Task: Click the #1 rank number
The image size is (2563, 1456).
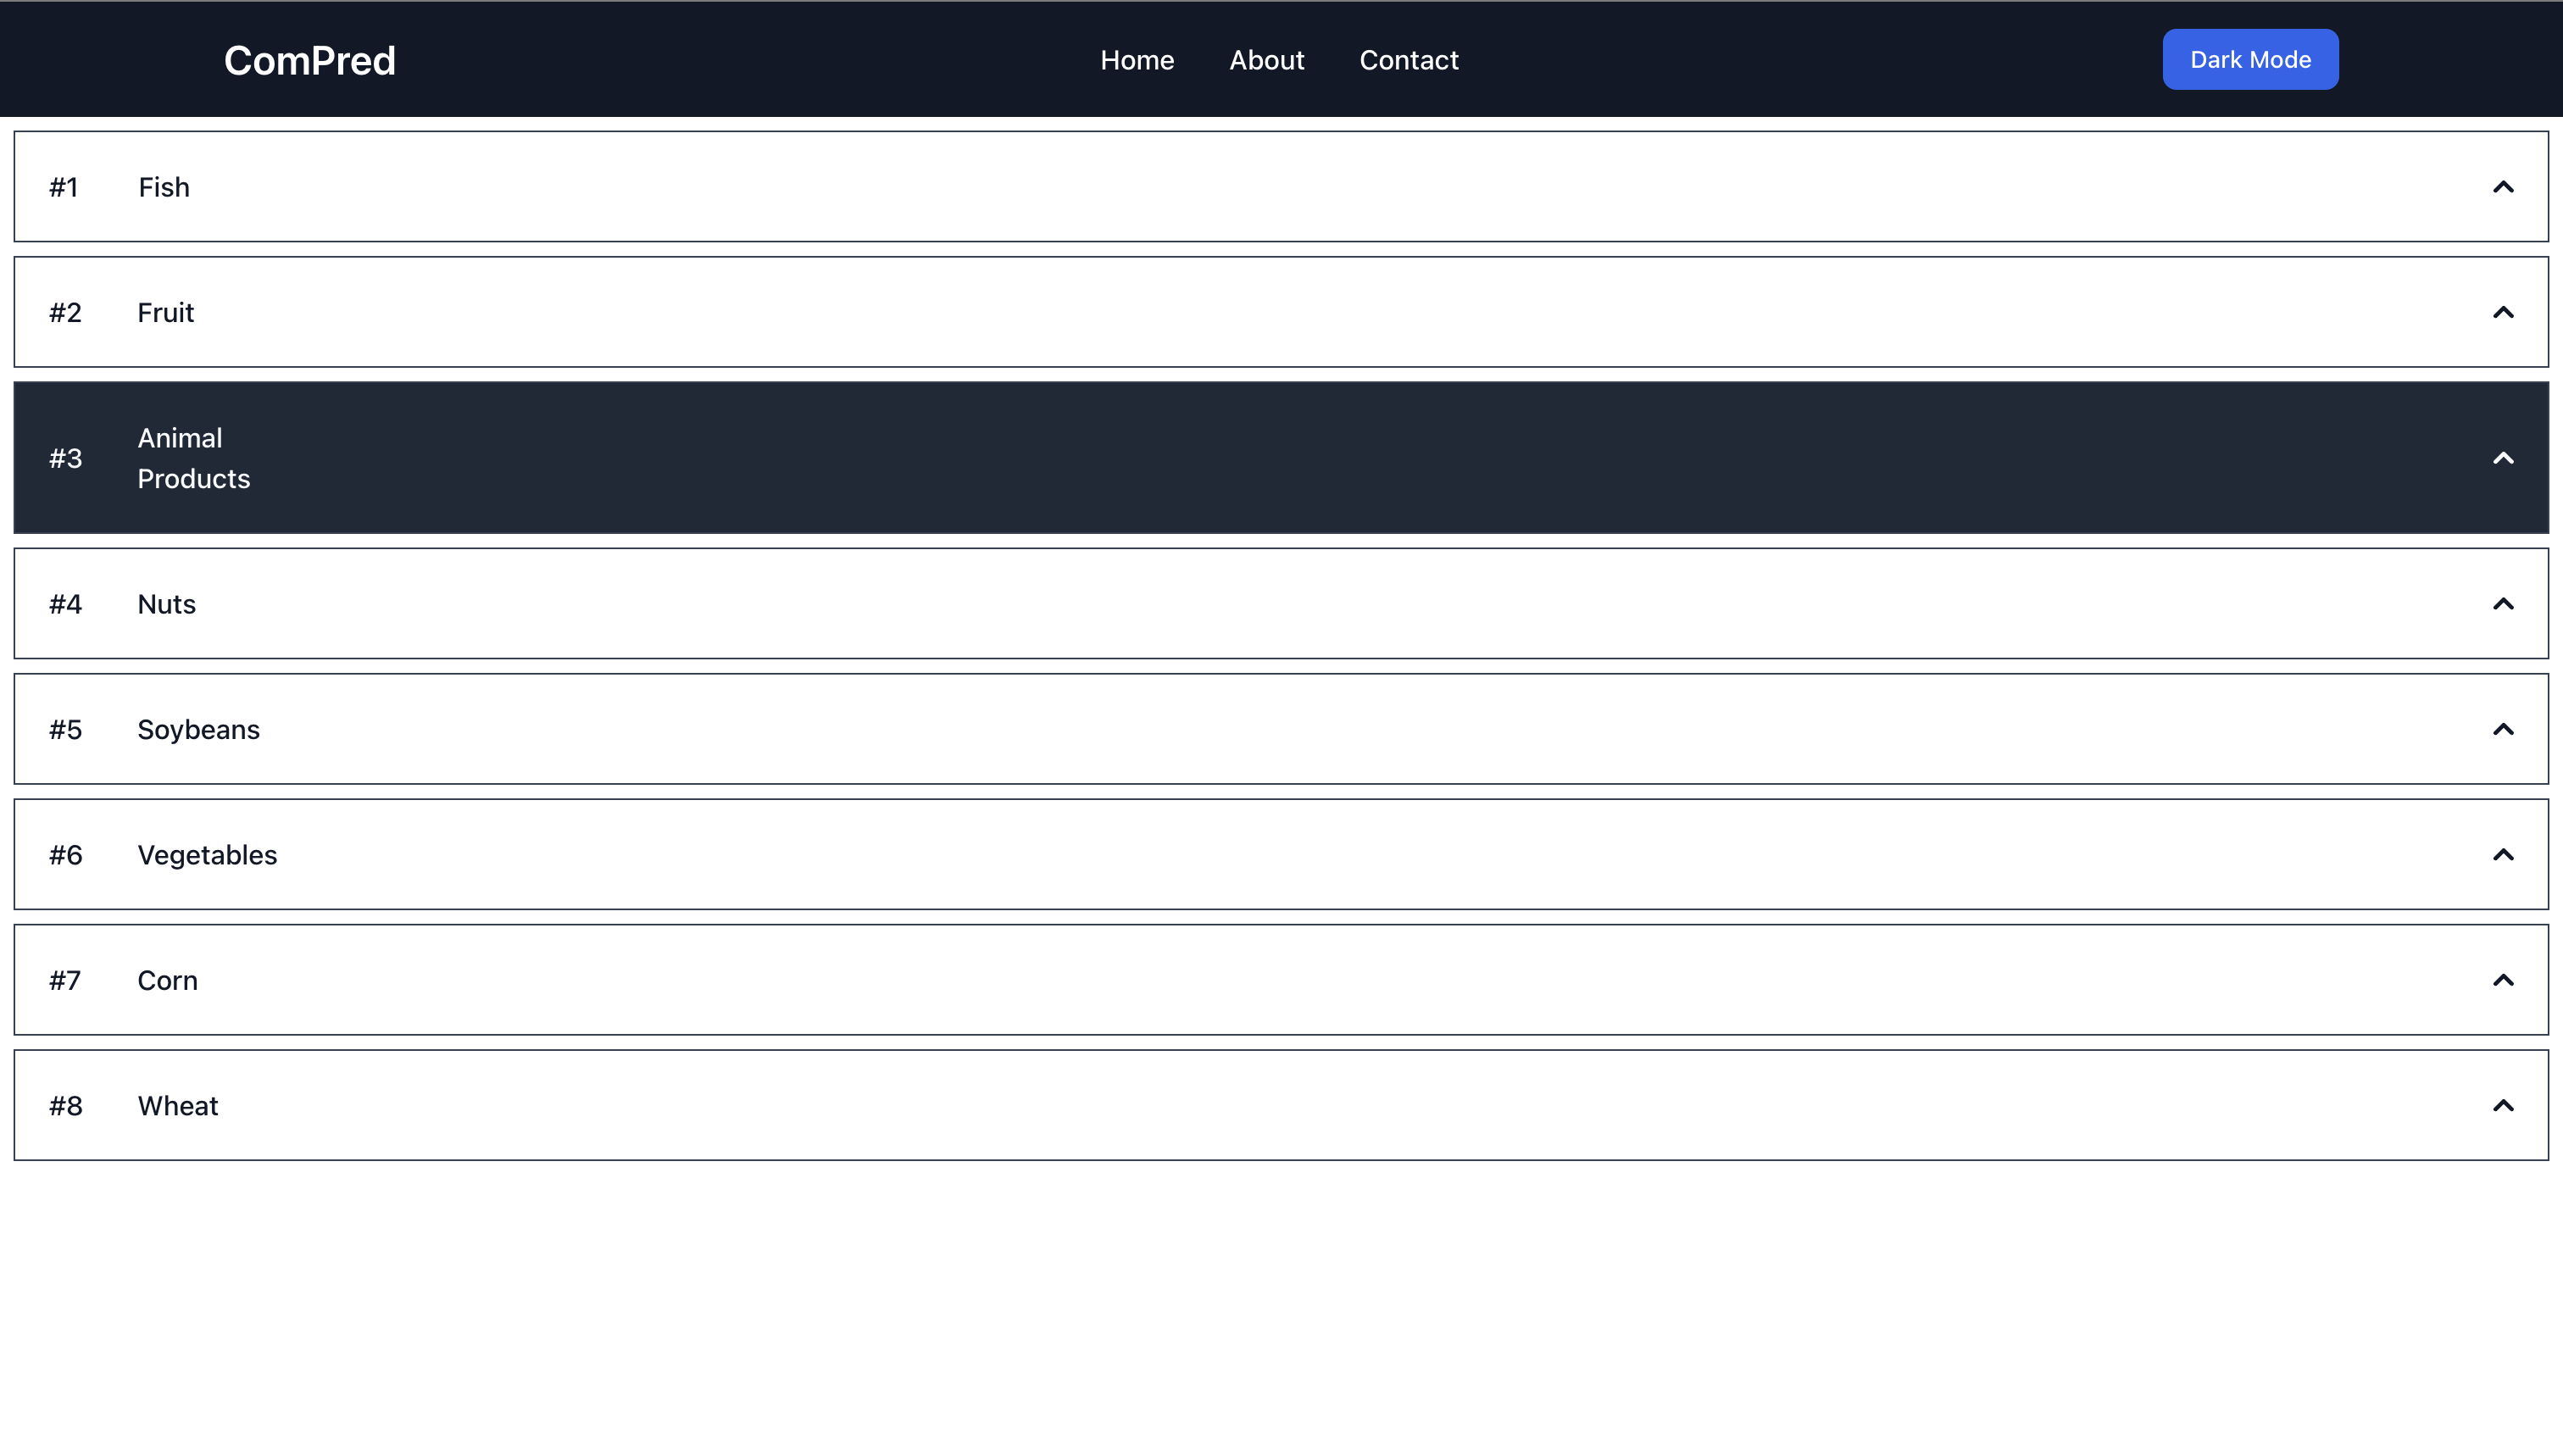Action: 64,187
